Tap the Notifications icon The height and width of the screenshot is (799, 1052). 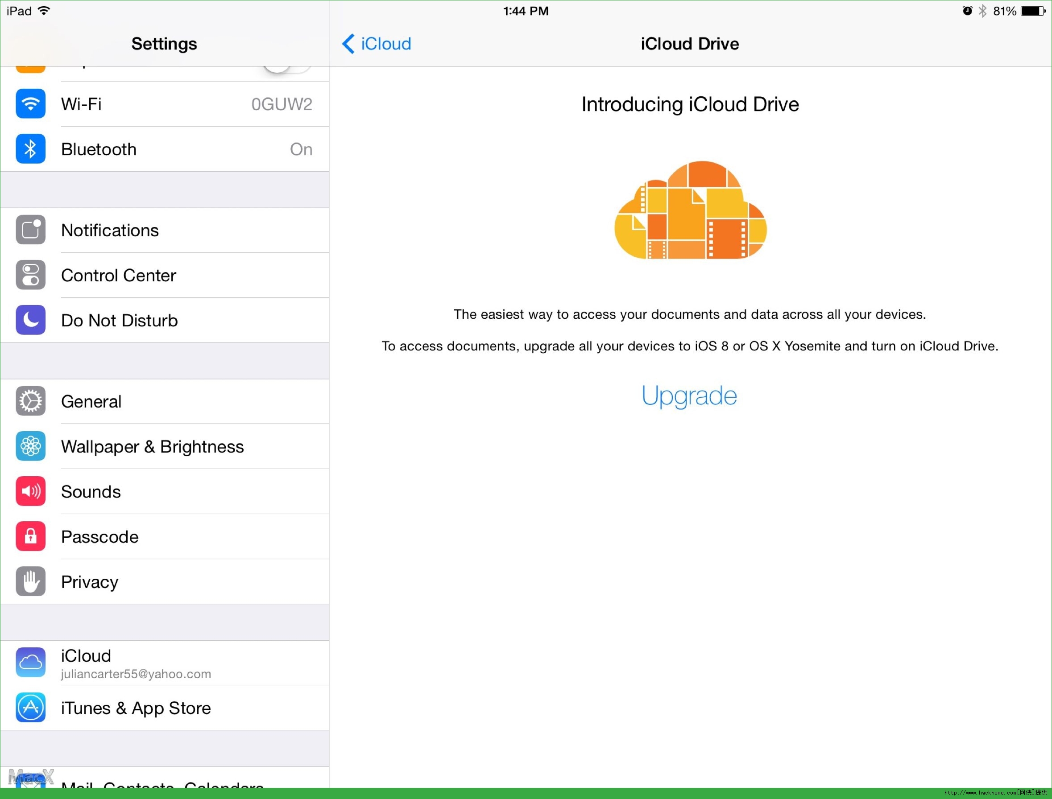click(x=30, y=230)
